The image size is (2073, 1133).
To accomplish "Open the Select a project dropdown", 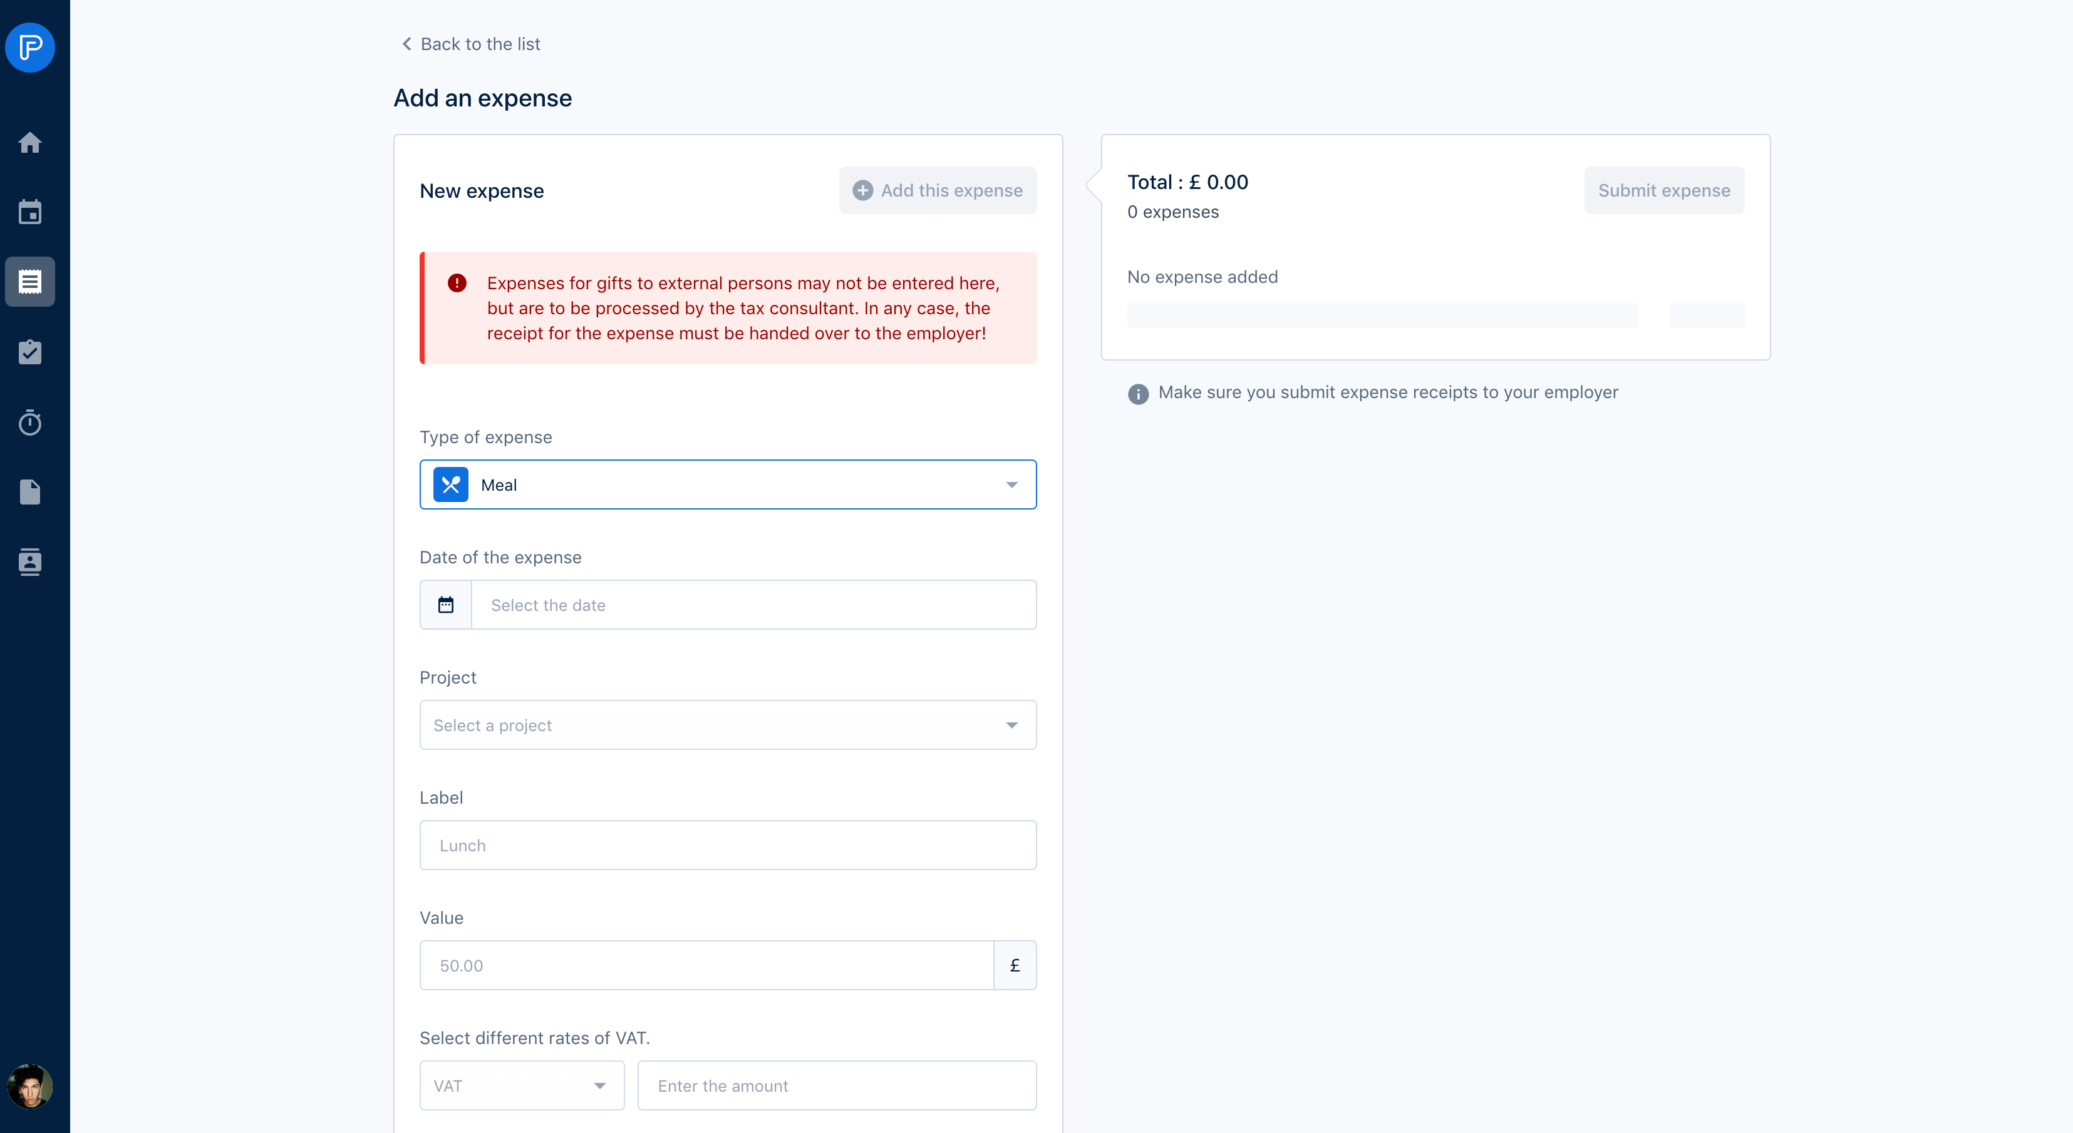I will point(728,725).
